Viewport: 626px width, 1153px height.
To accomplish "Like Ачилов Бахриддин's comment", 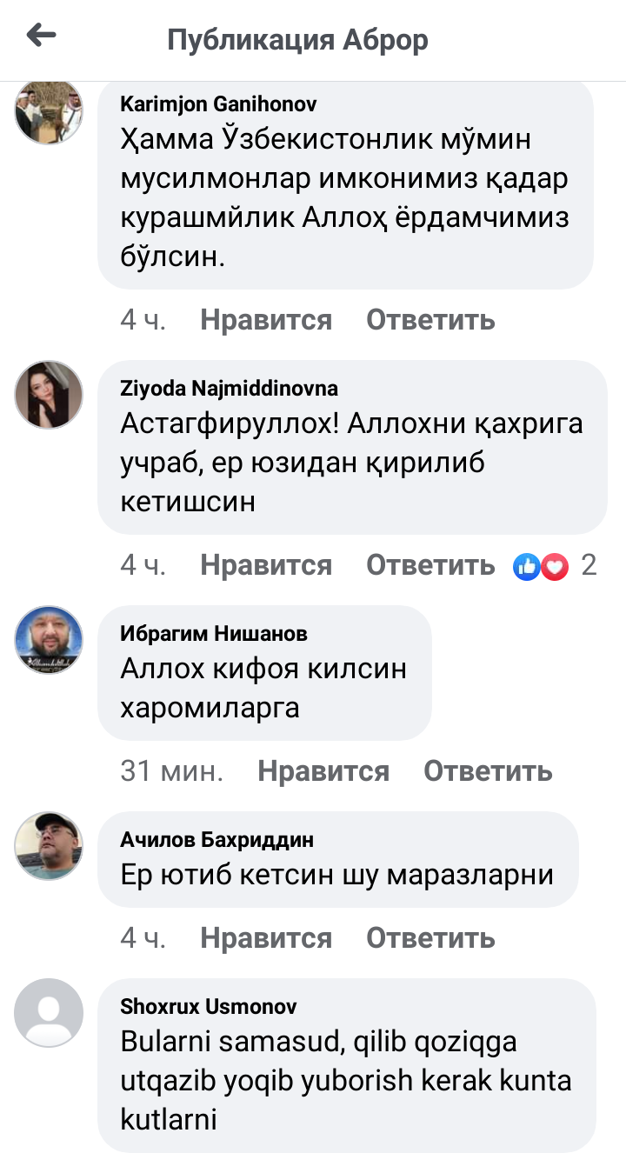I will [266, 938].
